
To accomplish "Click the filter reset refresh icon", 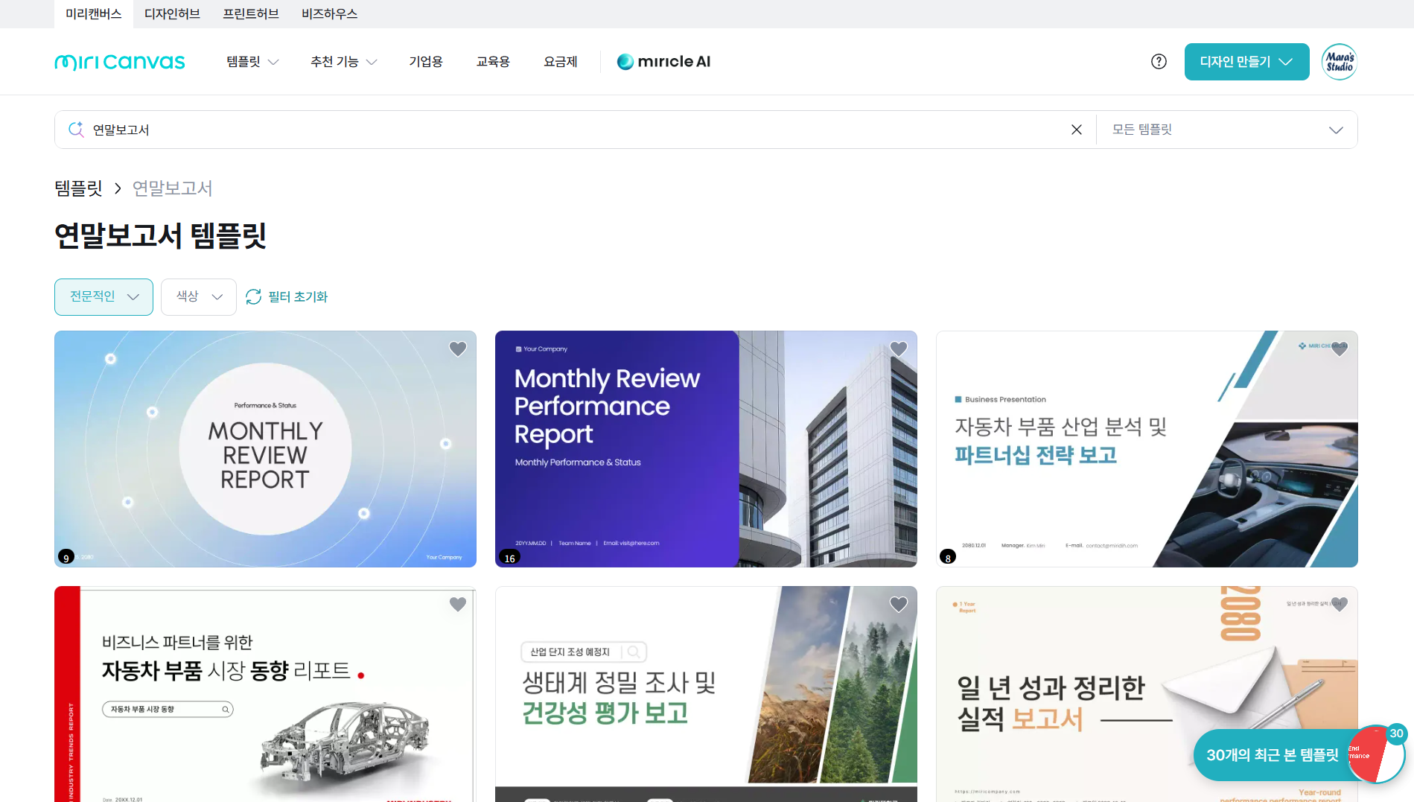I will pyautogui.click(x=253, y=297).
